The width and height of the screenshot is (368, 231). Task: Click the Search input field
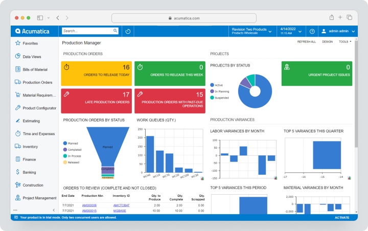pyautogui.click(x=90, y=31)
